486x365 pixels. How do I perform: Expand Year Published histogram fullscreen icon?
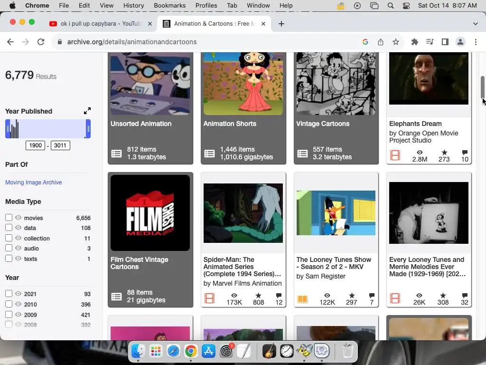coord(87,111)
